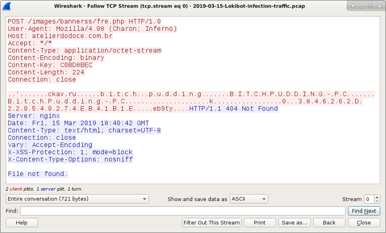Open the Entire conversation (721 bytes) dropdown
Viewport: 386px width, 233px height.
(x=77, y=199)
